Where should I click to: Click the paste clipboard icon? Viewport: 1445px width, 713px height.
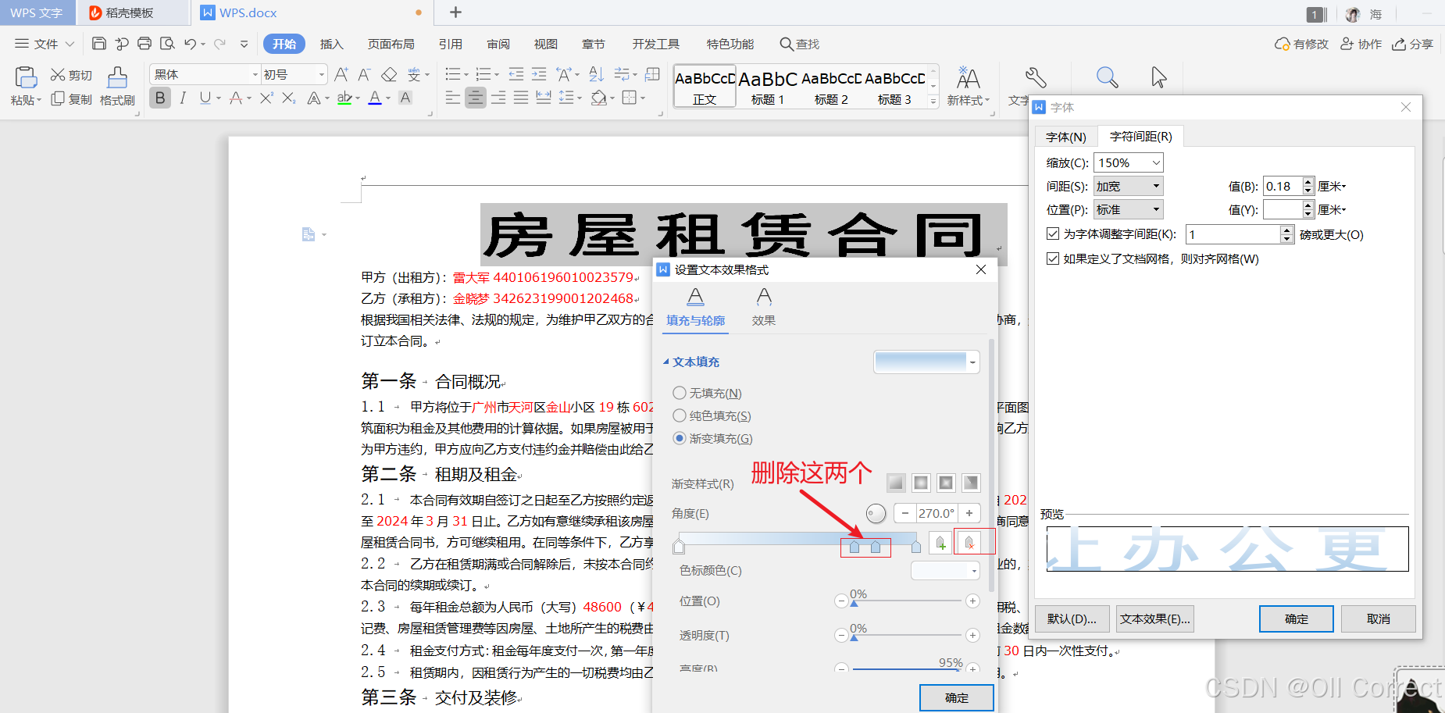coord(26,77)
